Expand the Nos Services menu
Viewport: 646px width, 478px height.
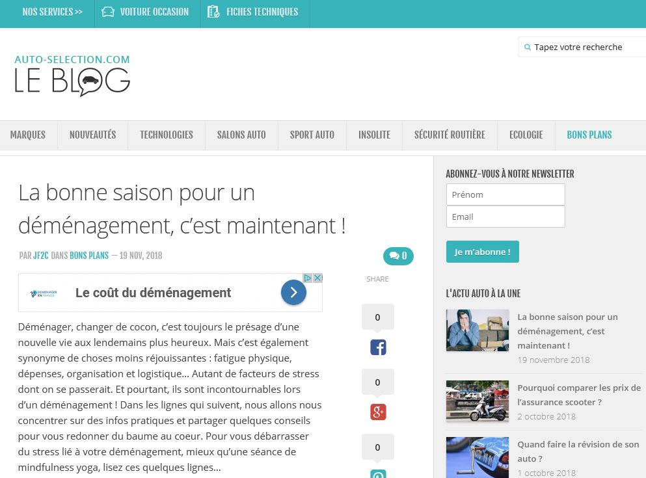[52, 12]
